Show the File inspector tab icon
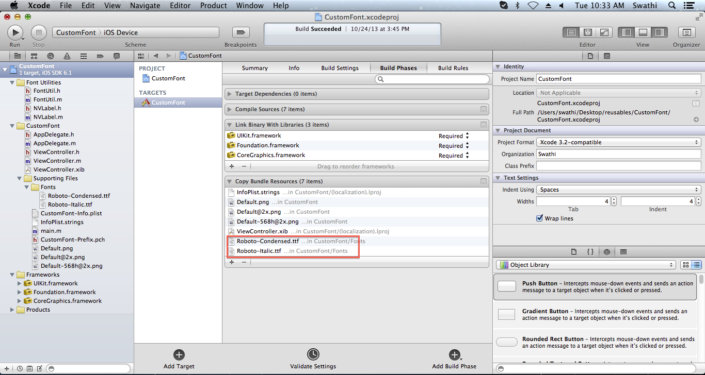This screenshot has width=705, height=375. tap(590, 56)
